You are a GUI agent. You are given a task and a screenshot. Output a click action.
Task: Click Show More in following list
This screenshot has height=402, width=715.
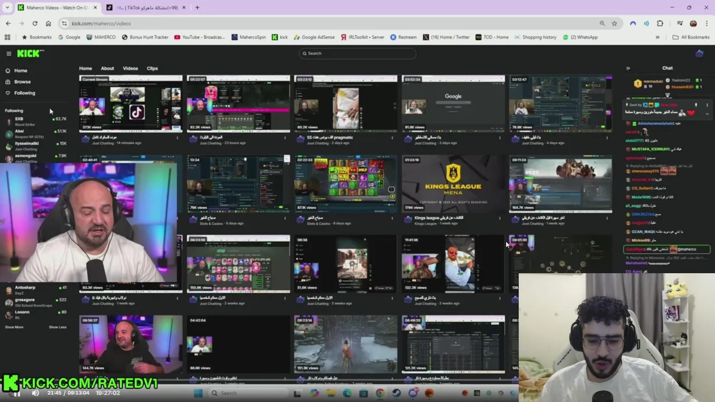click(15, 327)
